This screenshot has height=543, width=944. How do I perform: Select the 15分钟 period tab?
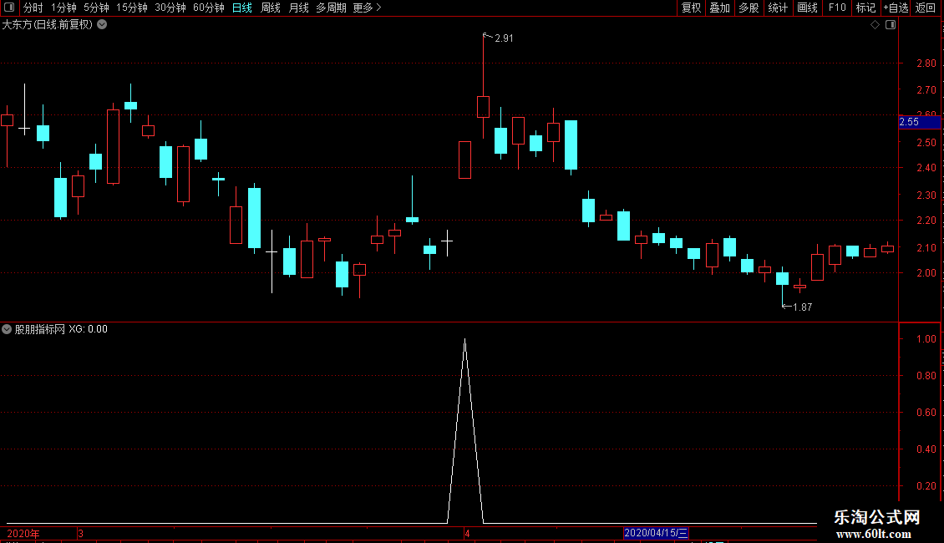pos(132,8)
